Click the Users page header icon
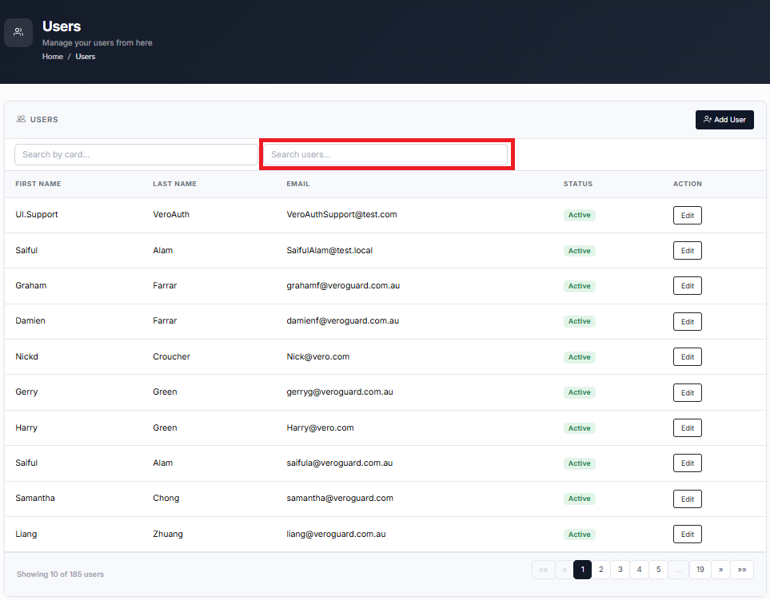The height and width of the screenshot is (600, 770). [18, 33]
